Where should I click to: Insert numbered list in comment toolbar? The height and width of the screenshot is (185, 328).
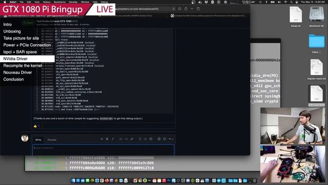tap(145, 139)
